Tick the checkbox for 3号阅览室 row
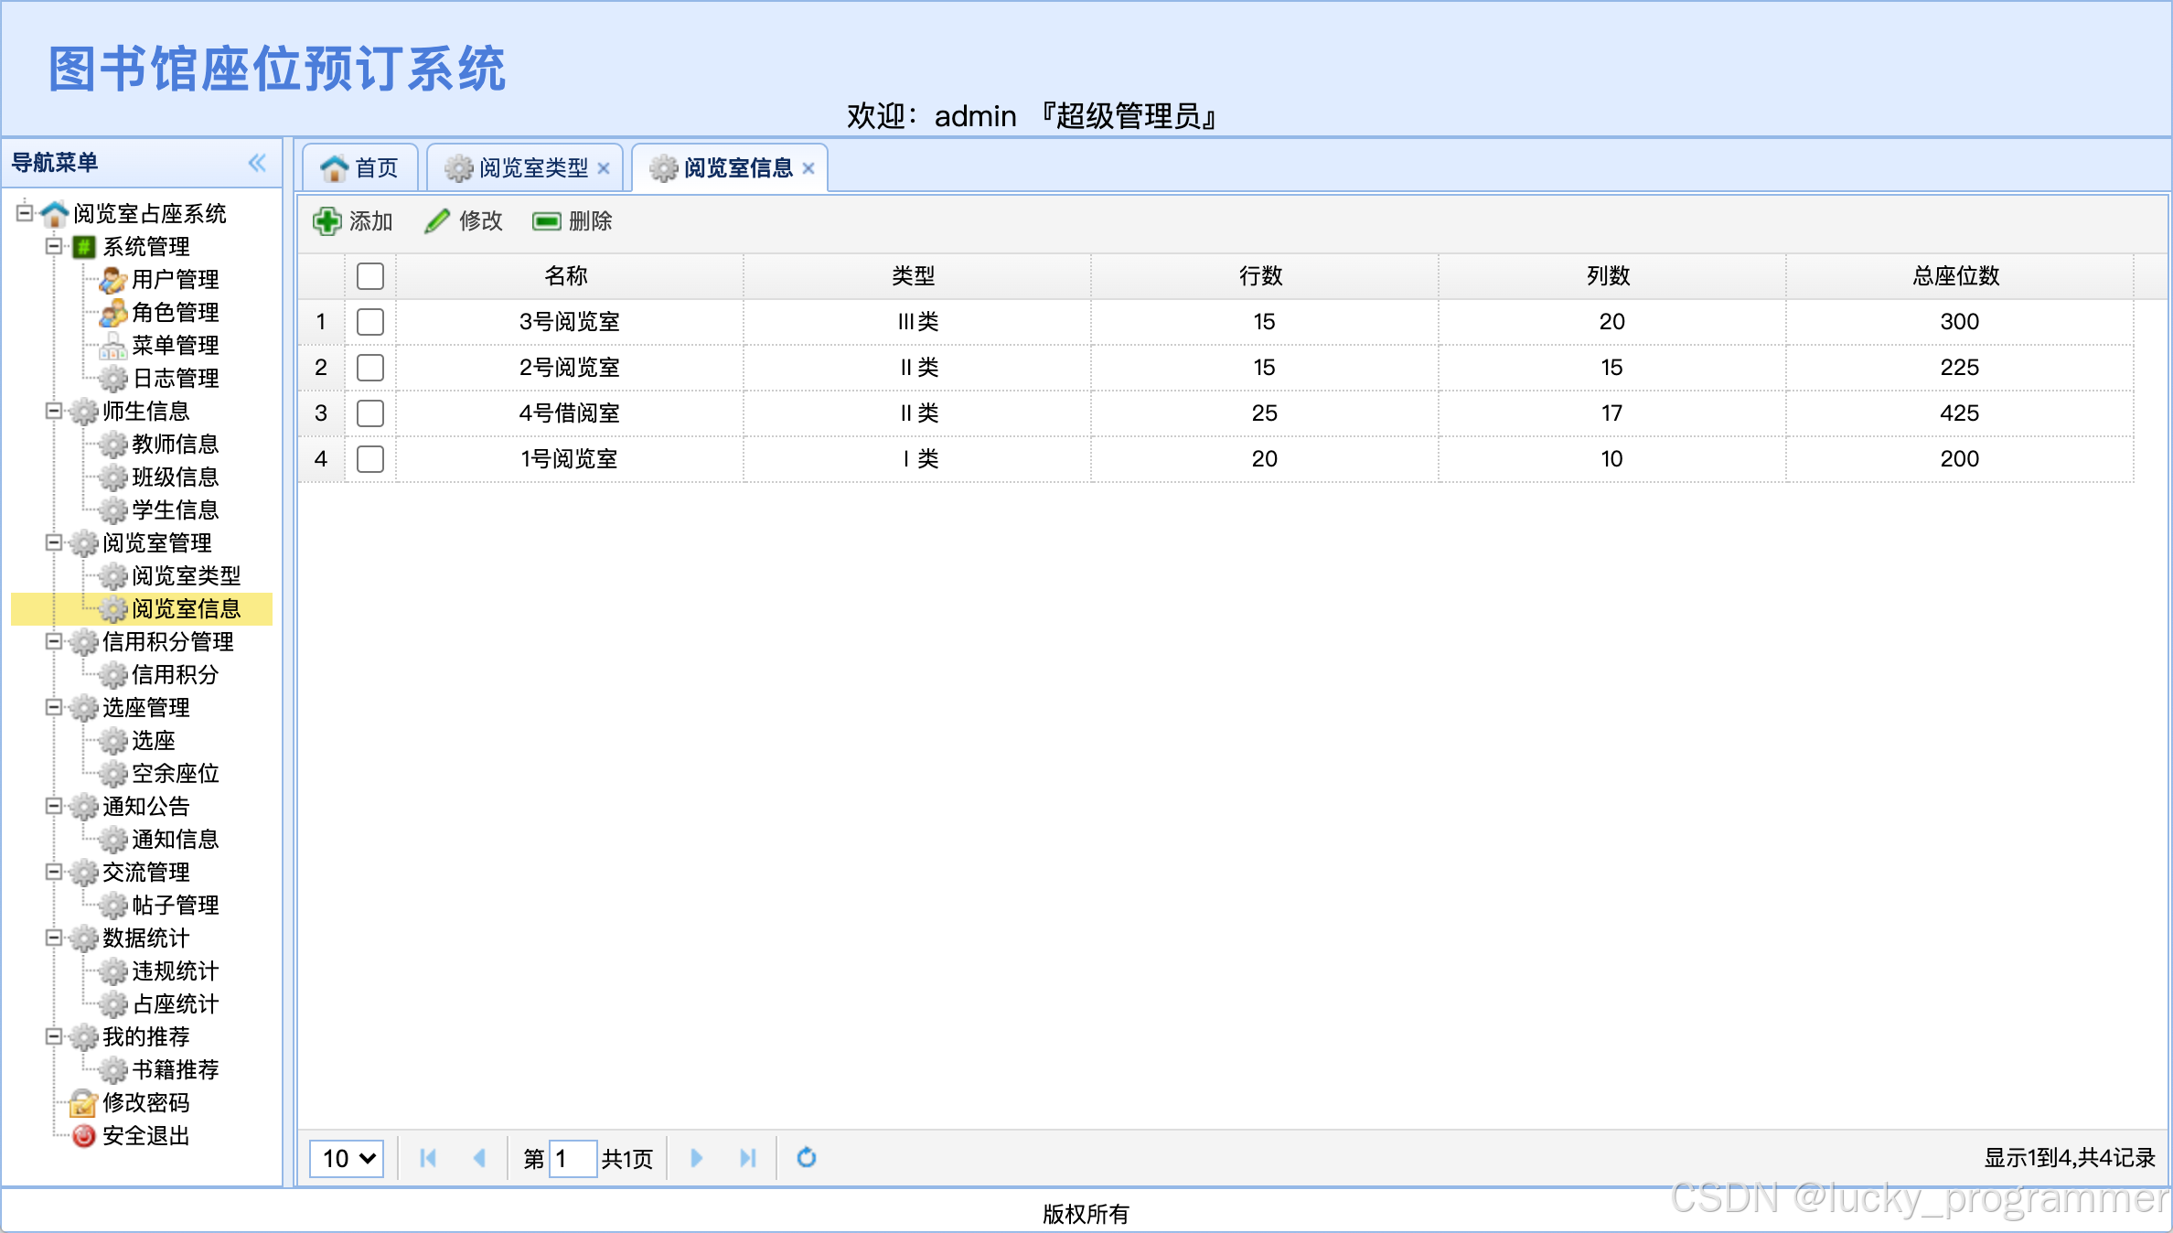The width and height of the screenshot is (2173, 1233). (x=370, y=322)
